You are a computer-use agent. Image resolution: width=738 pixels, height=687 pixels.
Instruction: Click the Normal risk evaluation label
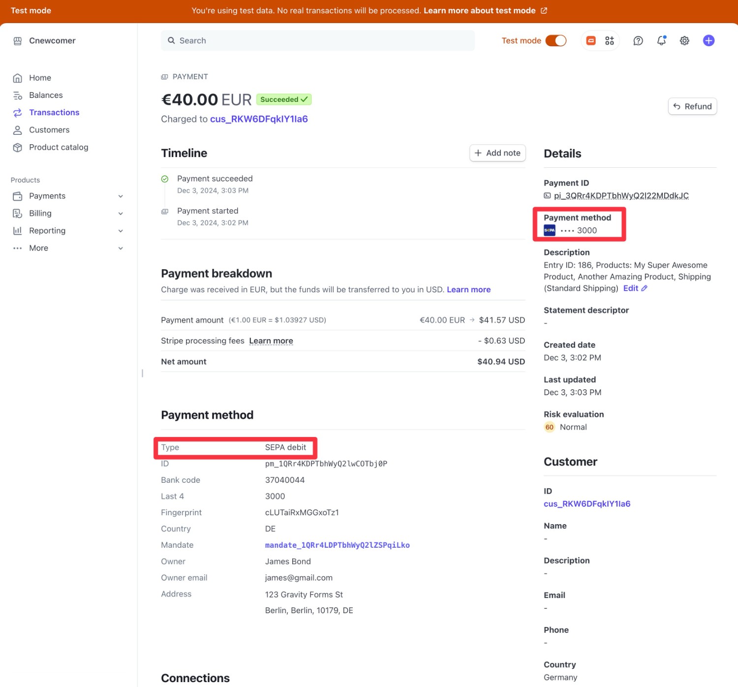tap(573, 427)
